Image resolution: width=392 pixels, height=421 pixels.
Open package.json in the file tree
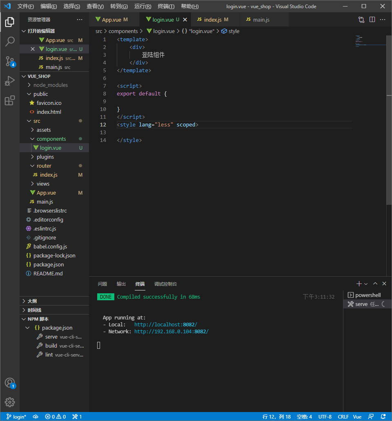(54, 264)
